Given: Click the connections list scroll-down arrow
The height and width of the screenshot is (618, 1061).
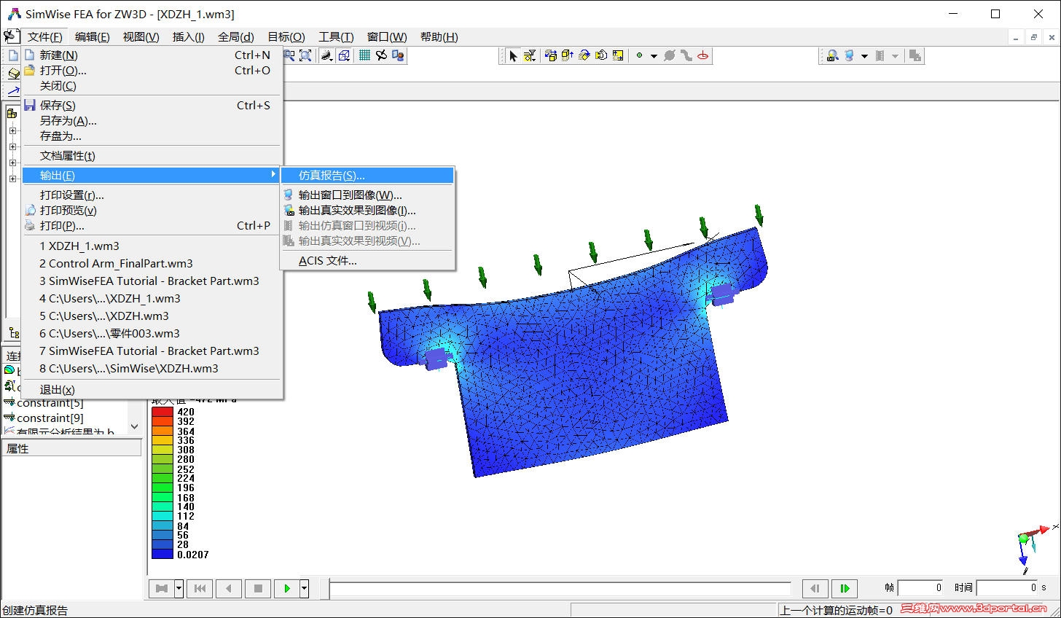Looking at the screenshot, I should click(x=134, y=426).
